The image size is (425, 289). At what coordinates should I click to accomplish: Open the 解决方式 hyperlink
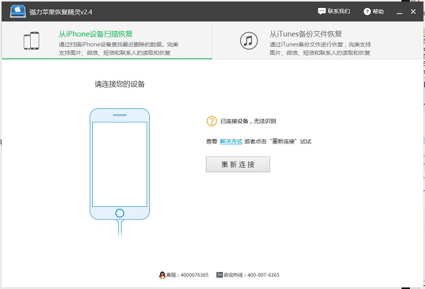click(231, 141)
